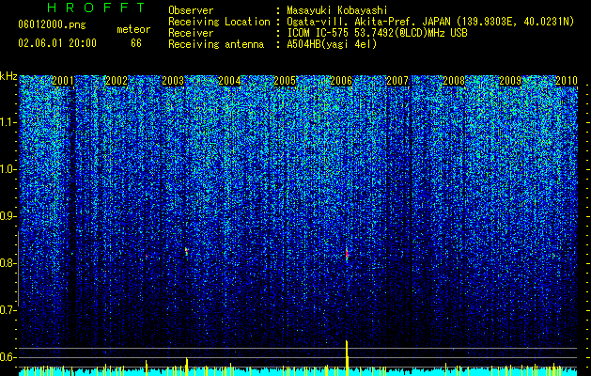
Task: Click the 2004 time marker
Action: [229, 81]
